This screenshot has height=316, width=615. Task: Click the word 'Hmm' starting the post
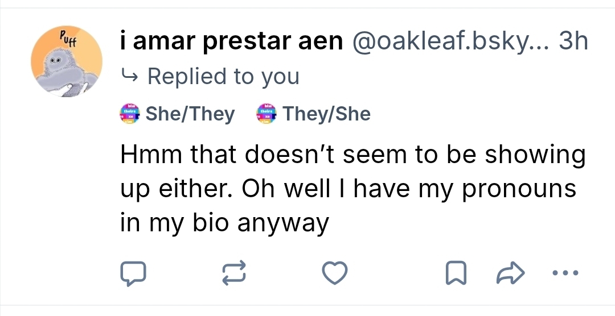(x=148, y=155)
